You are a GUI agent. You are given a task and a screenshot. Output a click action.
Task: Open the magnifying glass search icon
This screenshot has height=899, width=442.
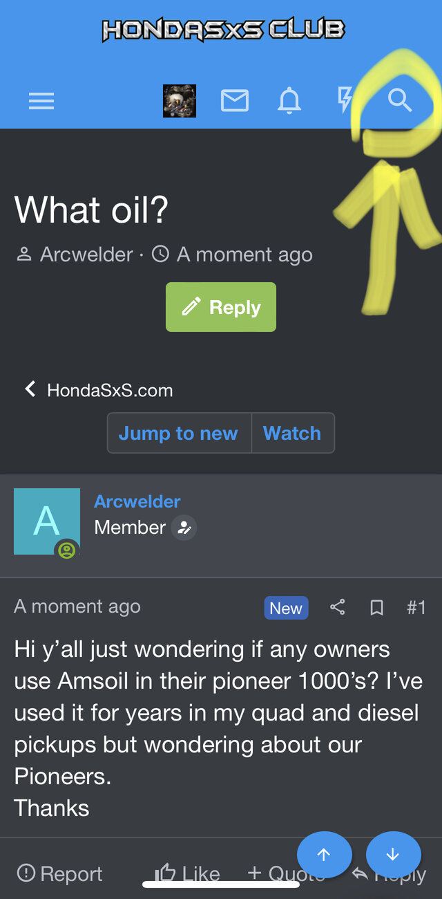point(400,101)
